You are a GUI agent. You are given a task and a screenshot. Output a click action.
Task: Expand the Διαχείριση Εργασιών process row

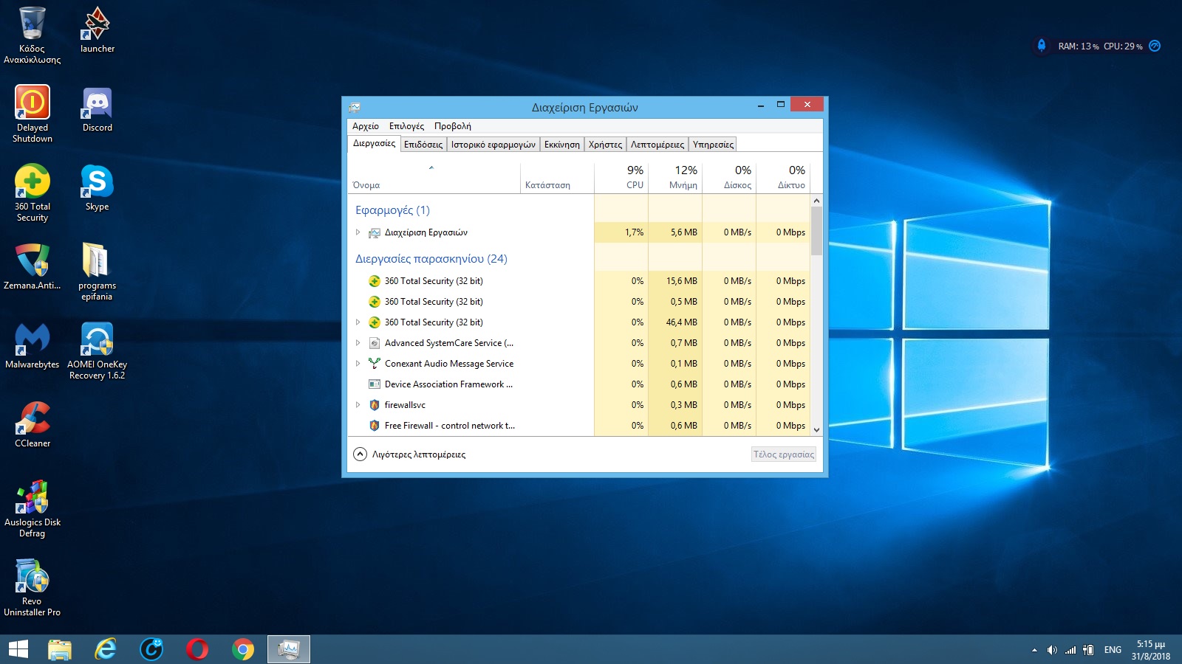tap(358, 232)
